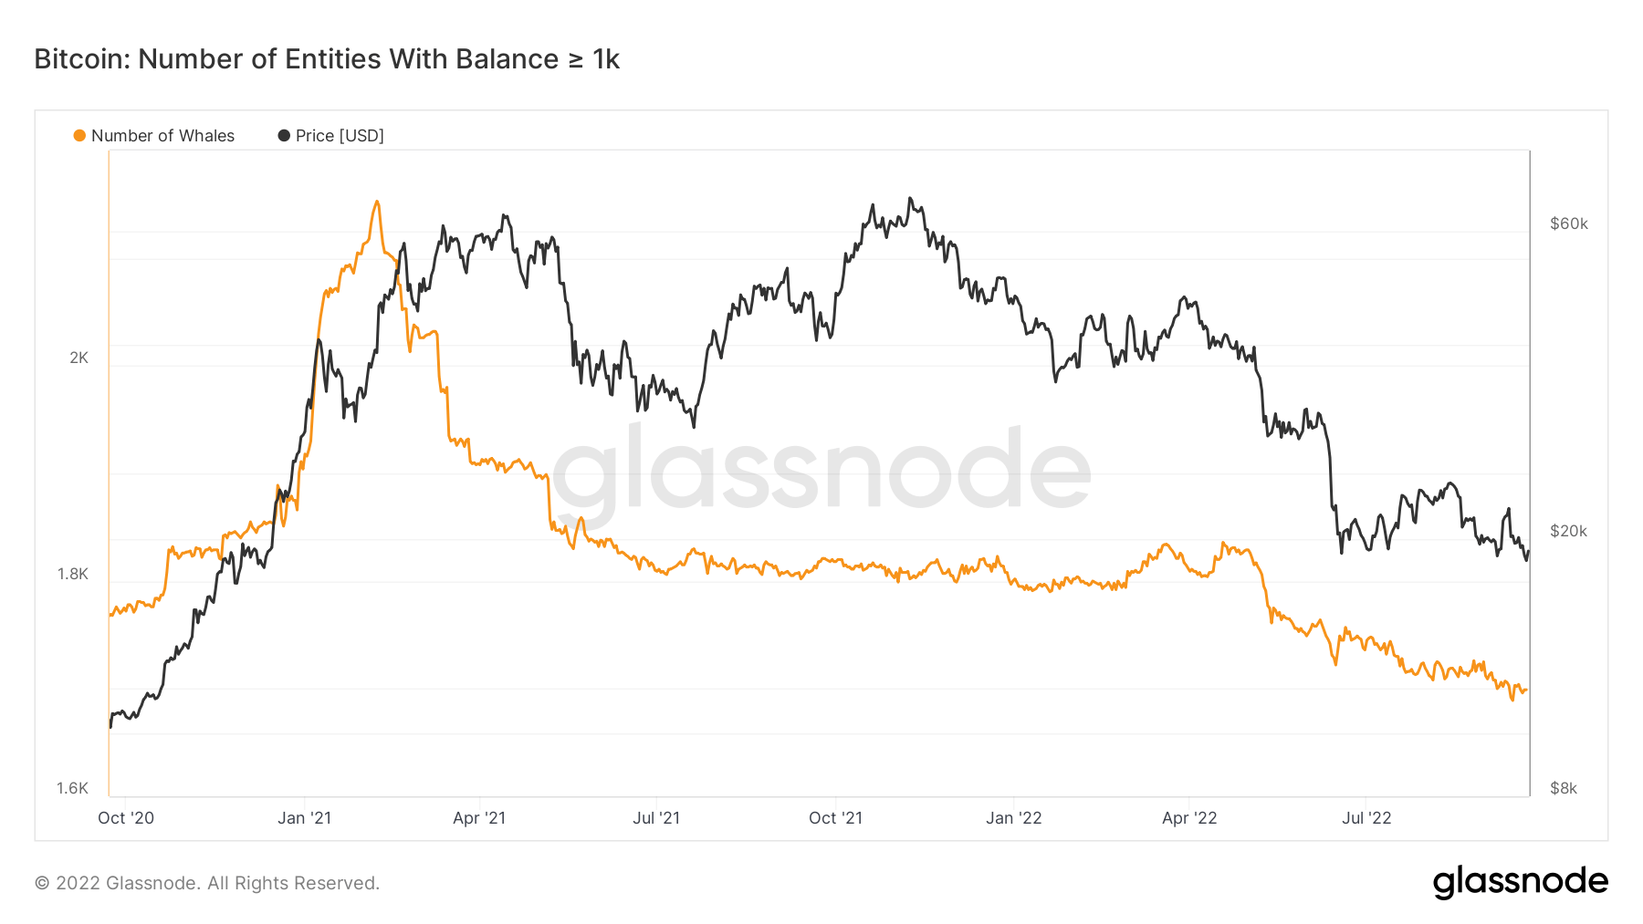Viewport: 1643px width, 924px height.
Task: Click the 1.8K left axis label
Action: coord(73,574)
